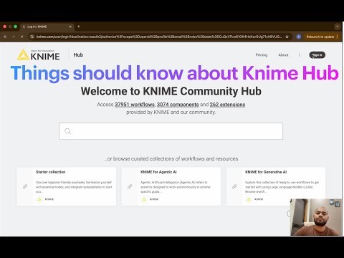Screen dimensions: 344x258
Task: Click the Sign in button
Action: pos(317,55)
